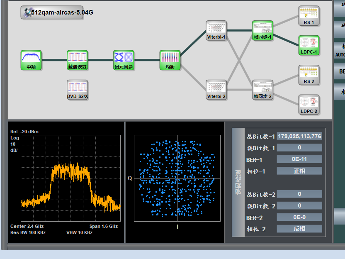345x259 pixels.
Task: Toggle the 相位-1 正相 phase field
Action: click(x=299, y=171)
